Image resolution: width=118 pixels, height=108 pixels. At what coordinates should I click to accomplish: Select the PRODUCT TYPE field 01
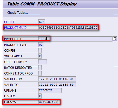(41, 45)
